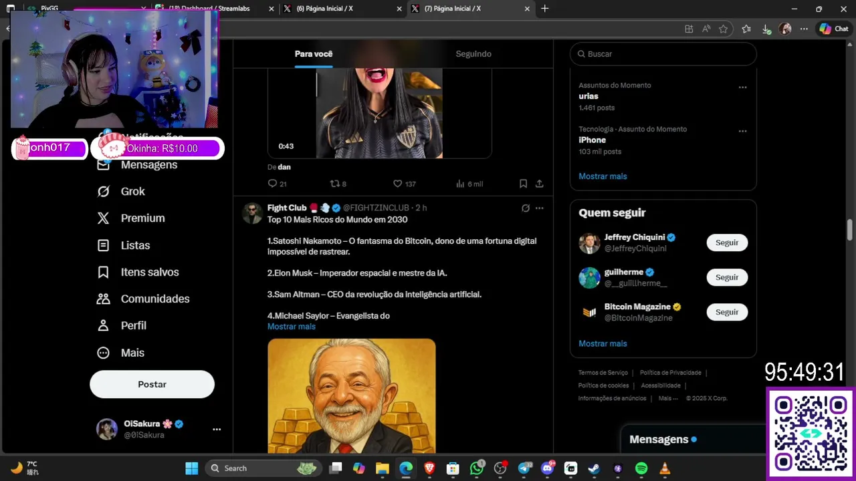Show more Quem seguir suggestions
856x481 pixels.
click(603, 343)
